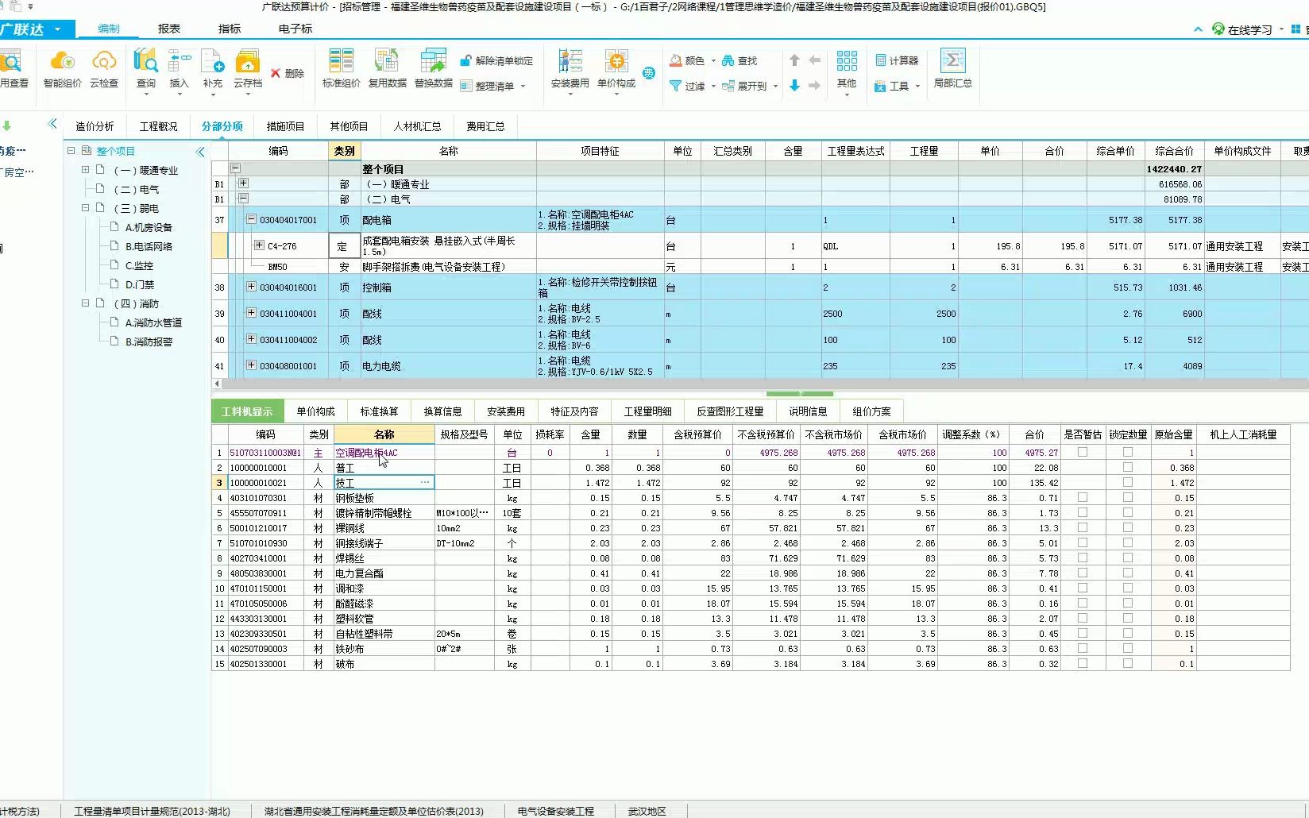Collapse the （三）弱电 tree node
This screenshot has height=818, width=1309.
click(85, 208)
